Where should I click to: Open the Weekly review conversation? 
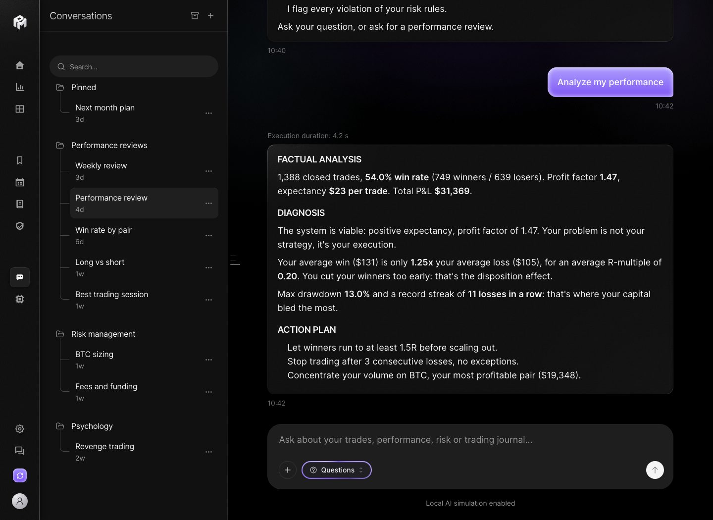tap(144, 171)
